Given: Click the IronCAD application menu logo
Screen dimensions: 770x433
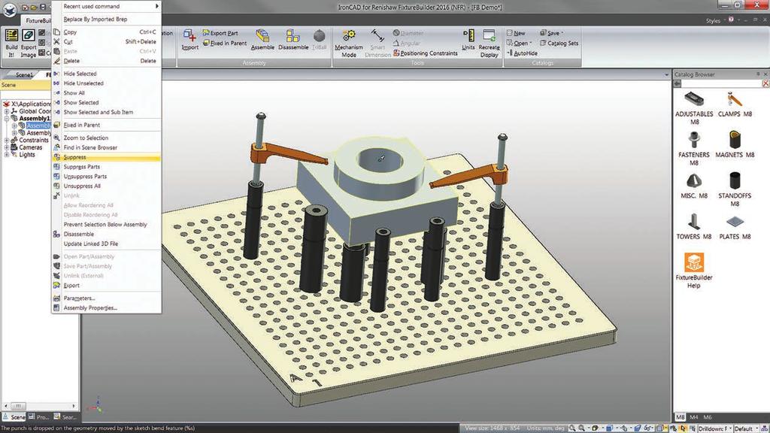Looking at the screenshot, I should pyautogui.click(x=9, y=10).
